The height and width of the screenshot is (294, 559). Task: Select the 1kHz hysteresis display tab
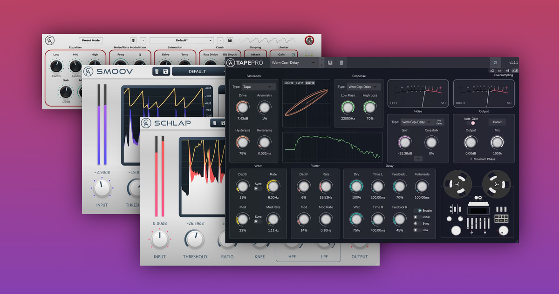(299, 83)
